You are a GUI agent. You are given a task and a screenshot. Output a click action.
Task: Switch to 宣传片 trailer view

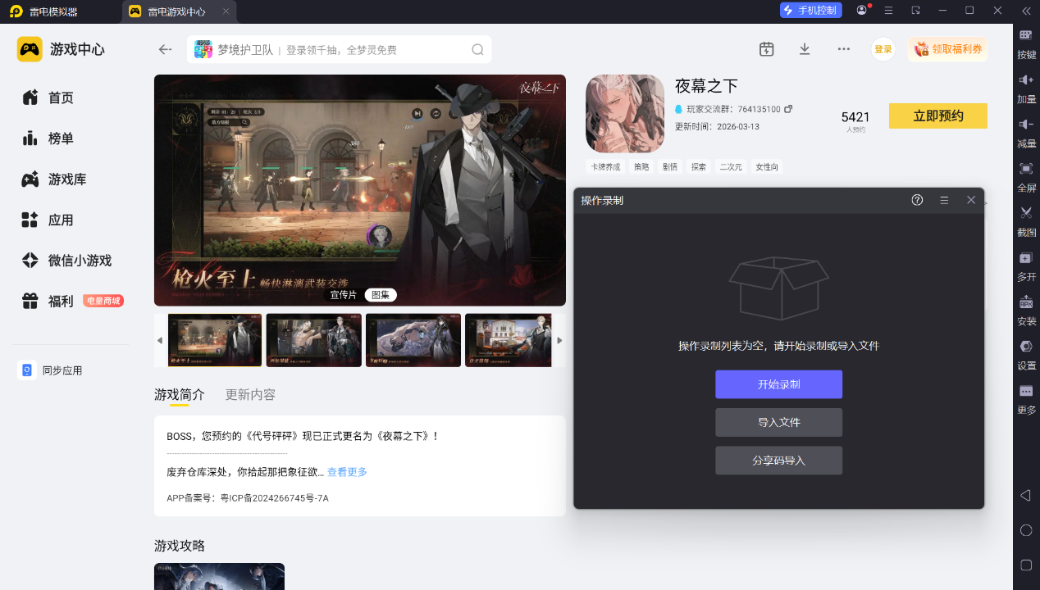pyautogui.click(x=344, y=295)
